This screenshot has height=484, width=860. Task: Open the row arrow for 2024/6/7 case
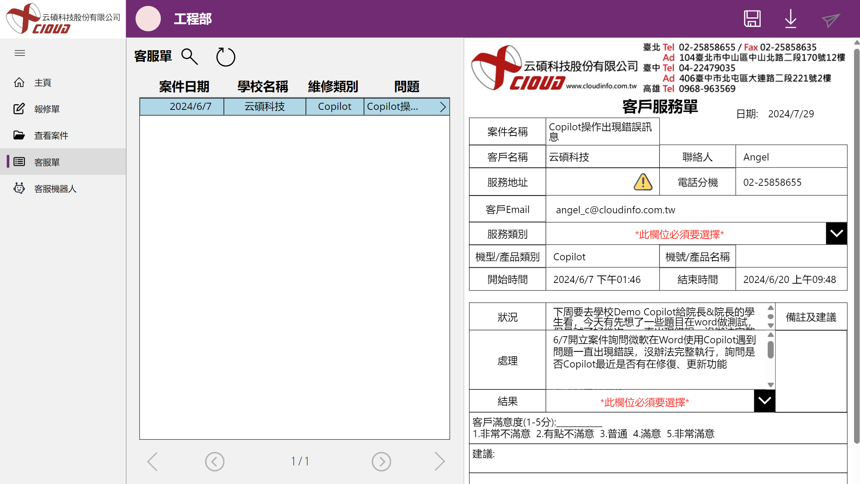443,107
